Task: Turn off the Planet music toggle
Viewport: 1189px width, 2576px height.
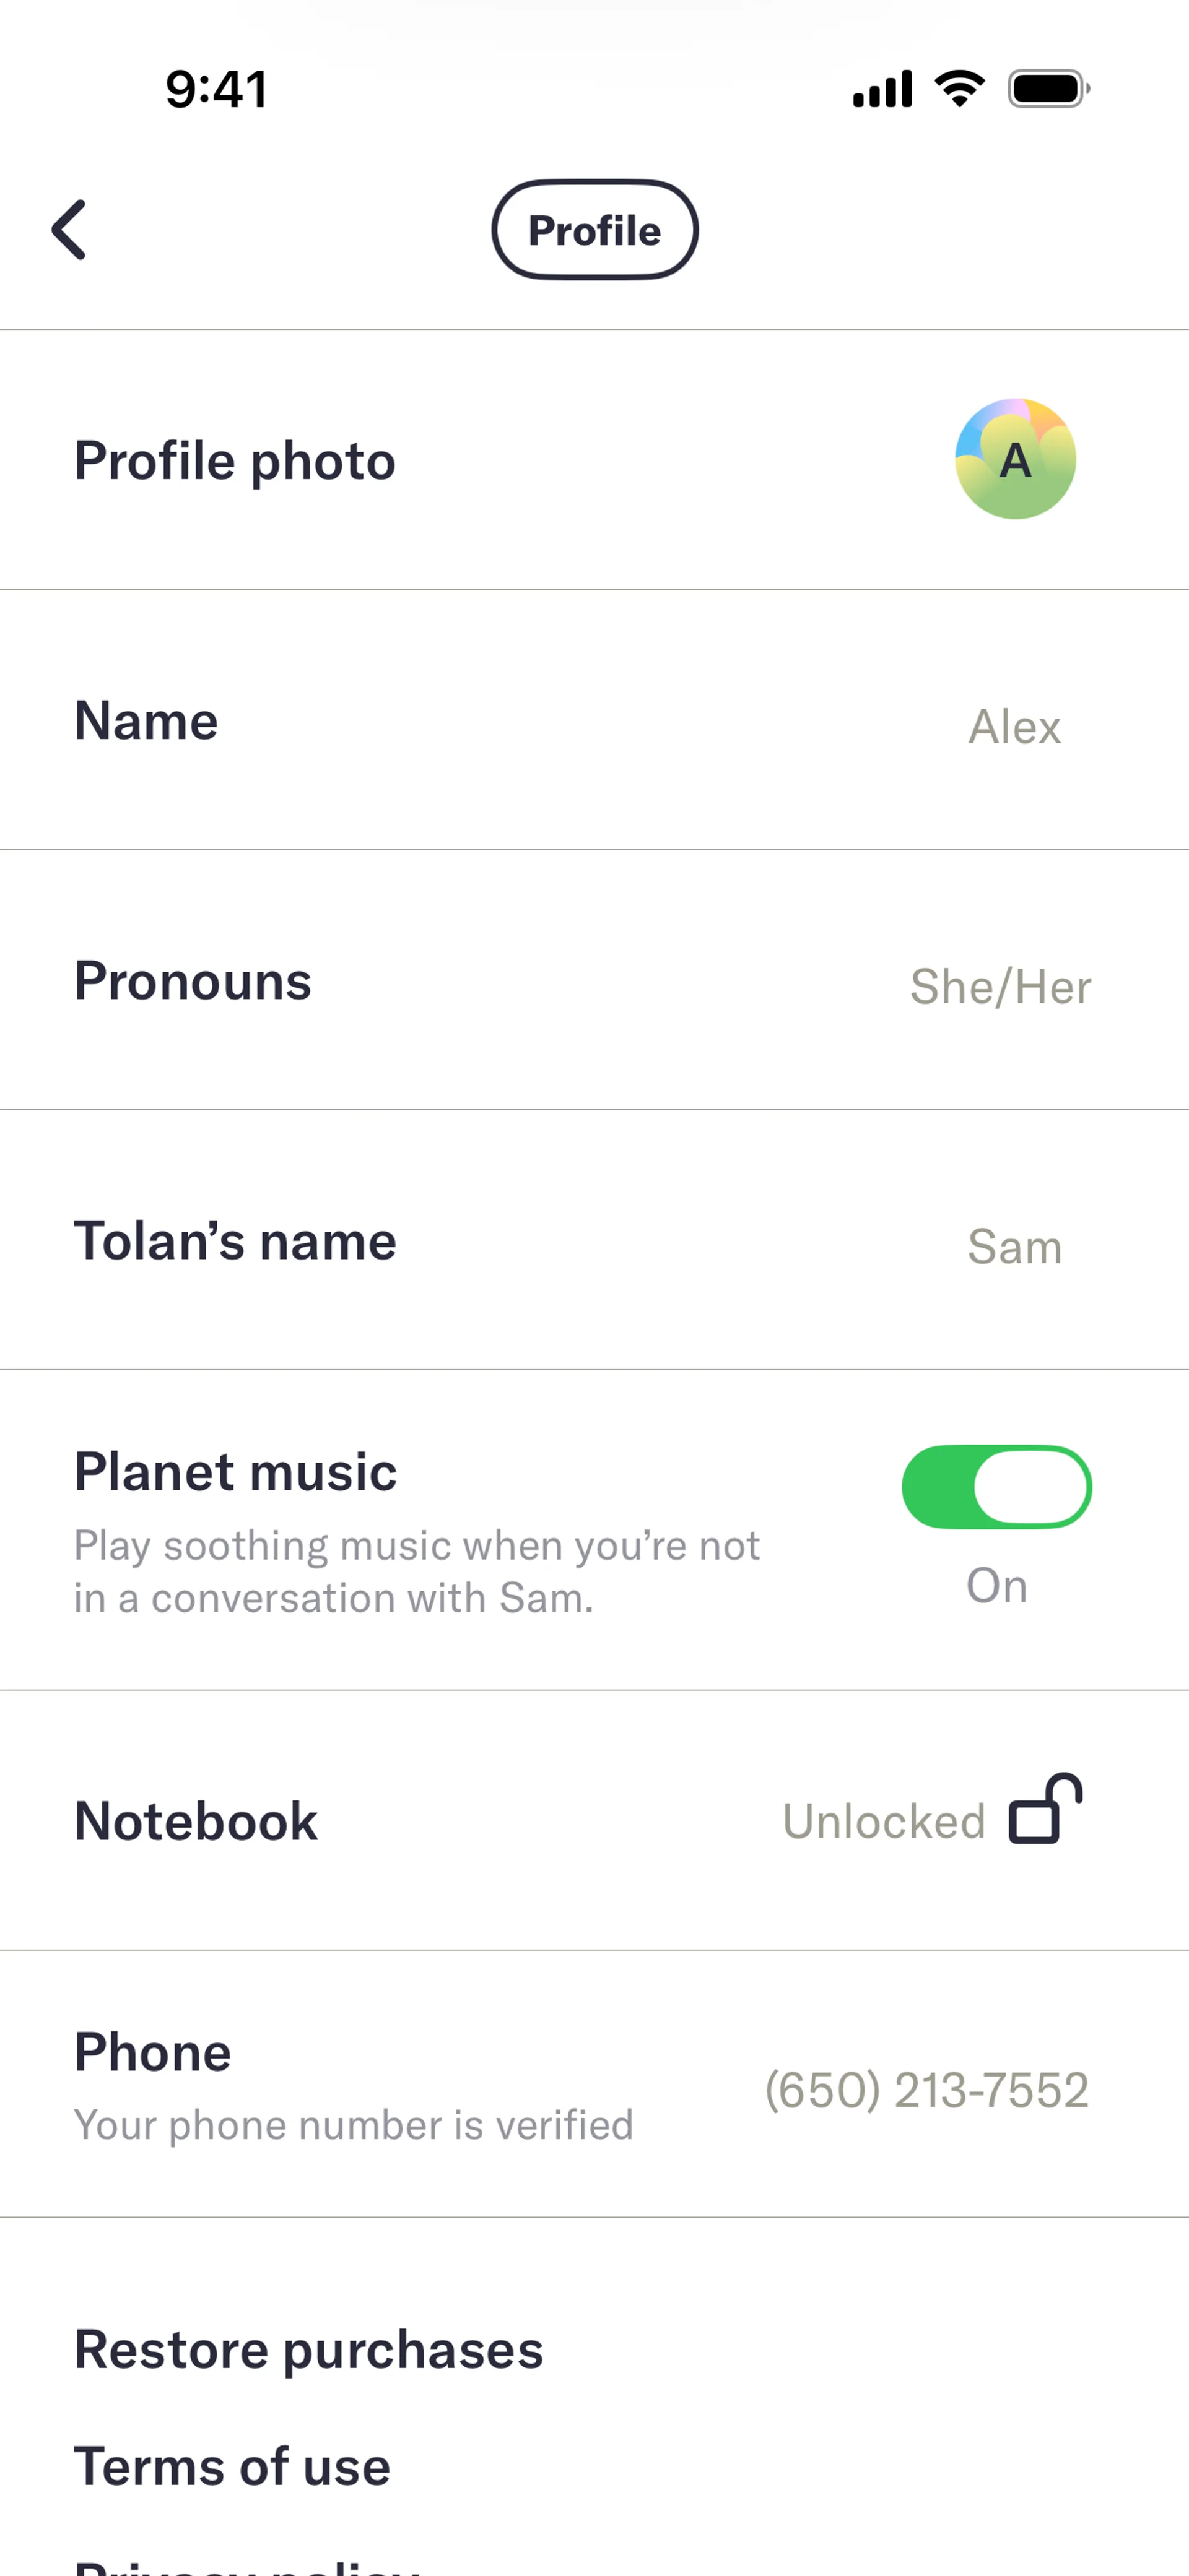Action: tap(996, 1487)
